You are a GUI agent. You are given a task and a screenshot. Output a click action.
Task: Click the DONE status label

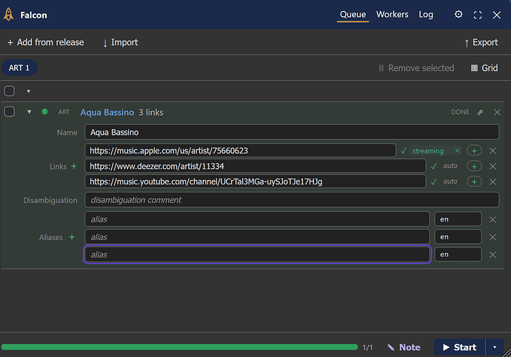(x=460, y=112)
